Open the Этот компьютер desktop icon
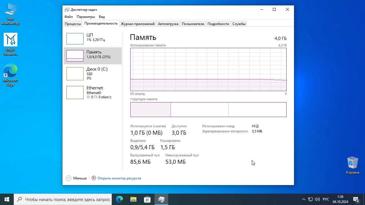 coord(11,14)
